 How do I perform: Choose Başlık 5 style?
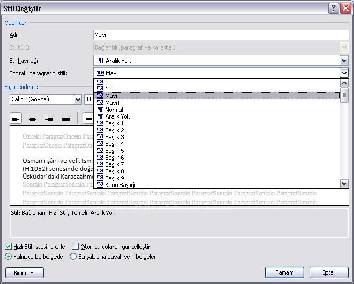click(x=217, y=151)
